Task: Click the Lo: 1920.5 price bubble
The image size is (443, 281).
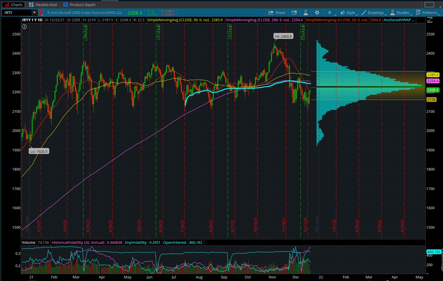Action: [x=39, y=151]
